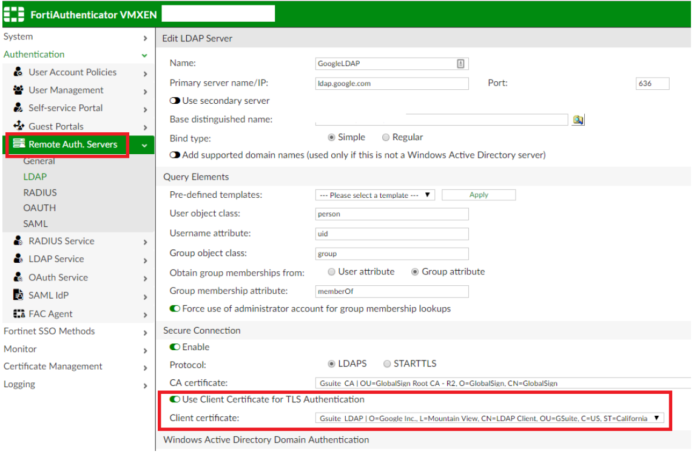Open Pre-defined templates dropdown

[375, 195]
